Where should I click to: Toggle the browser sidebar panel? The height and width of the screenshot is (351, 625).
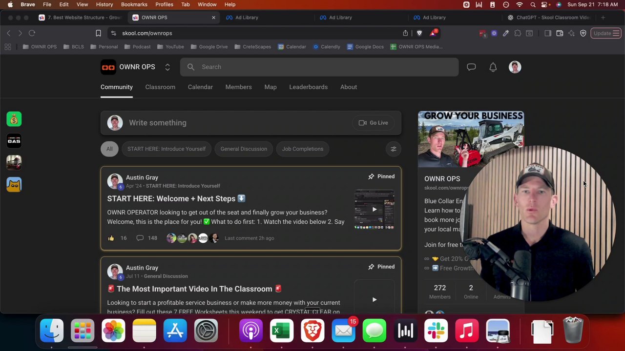coord(548,33)
